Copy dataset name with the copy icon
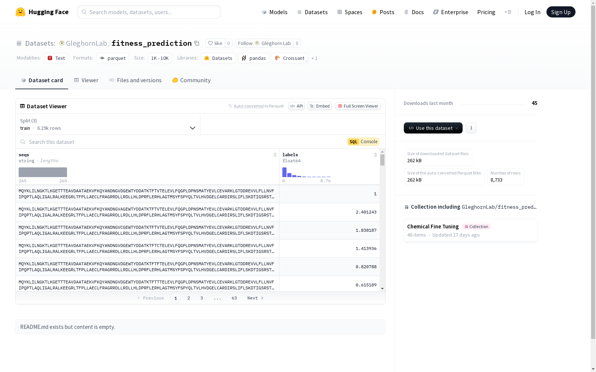The image size is (596, 372). tap(197, 44)
